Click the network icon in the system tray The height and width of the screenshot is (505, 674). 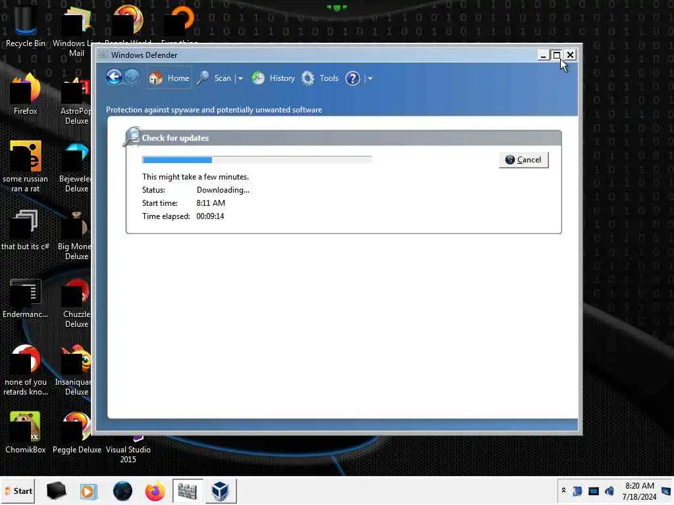tap(577, 491)
